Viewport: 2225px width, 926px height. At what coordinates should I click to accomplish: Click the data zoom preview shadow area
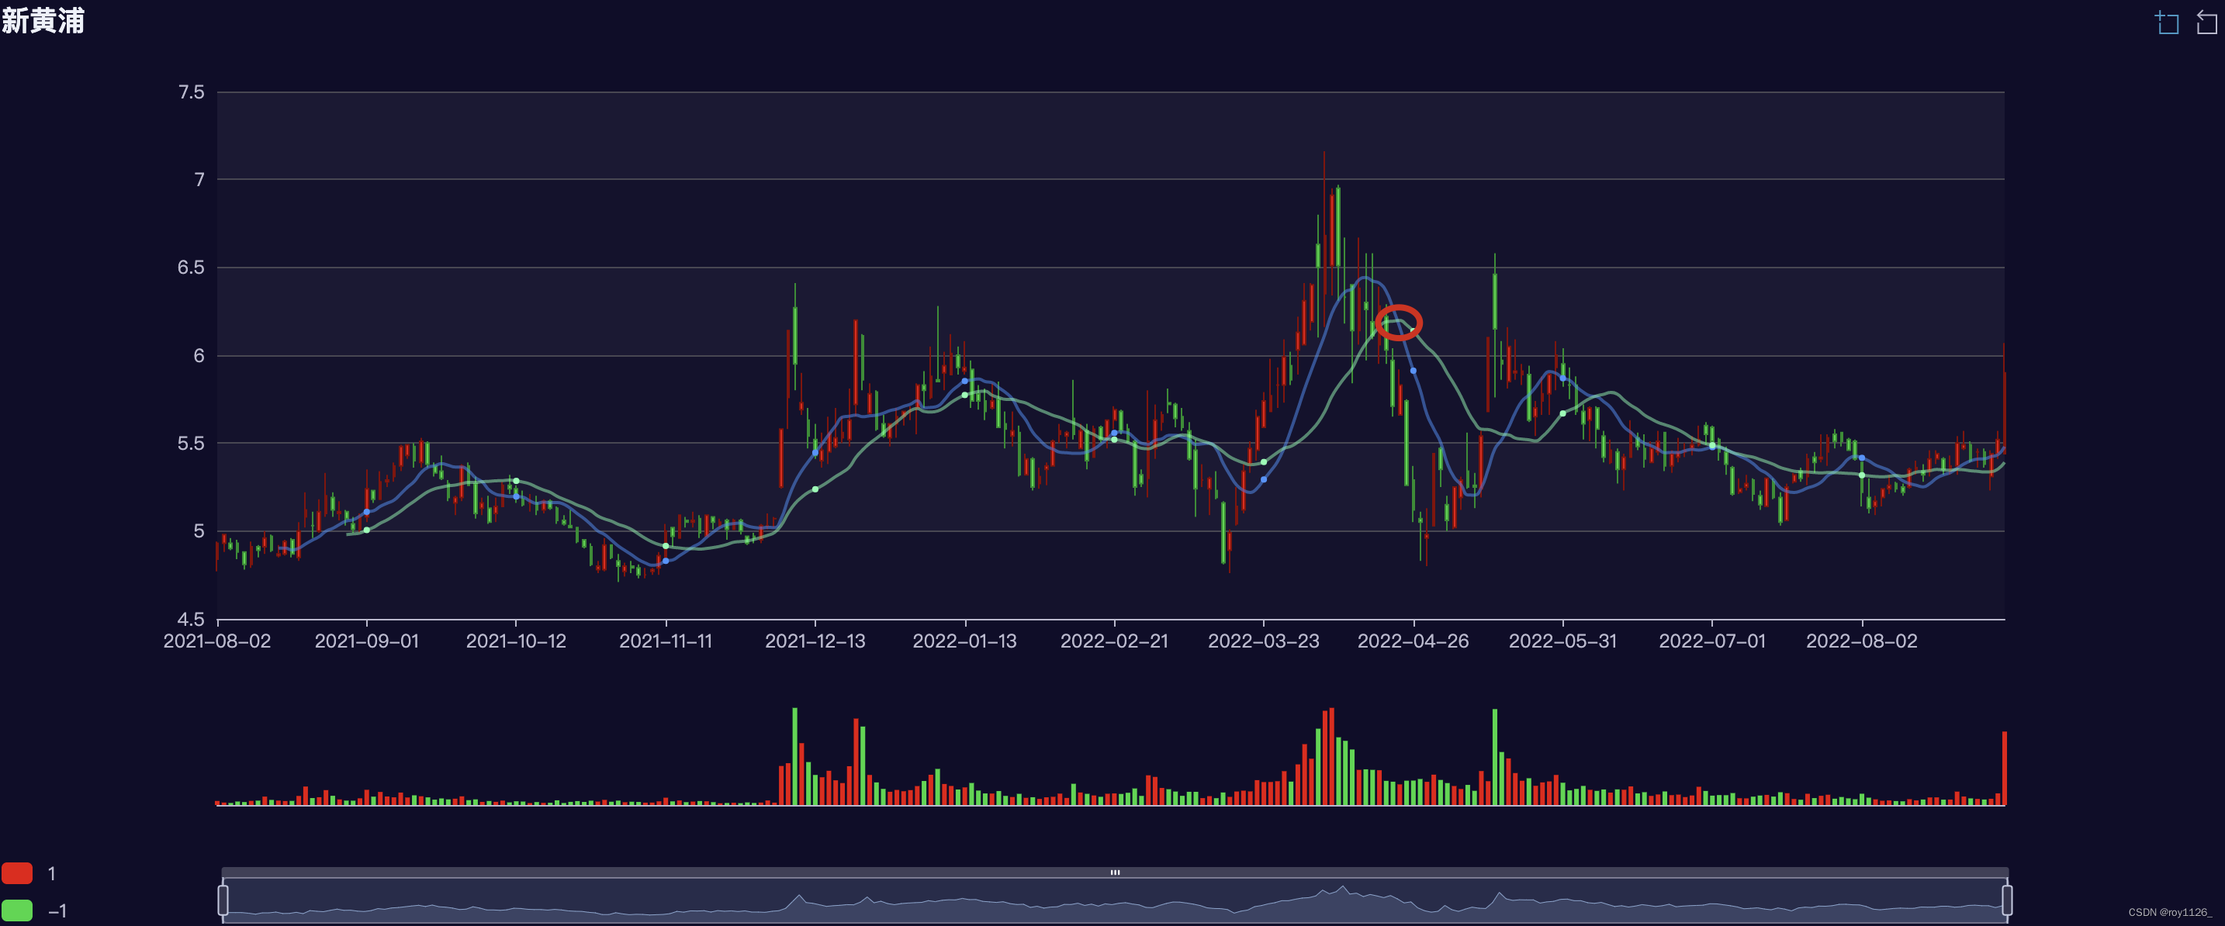pyautogui.click(x=1115, y=900)
